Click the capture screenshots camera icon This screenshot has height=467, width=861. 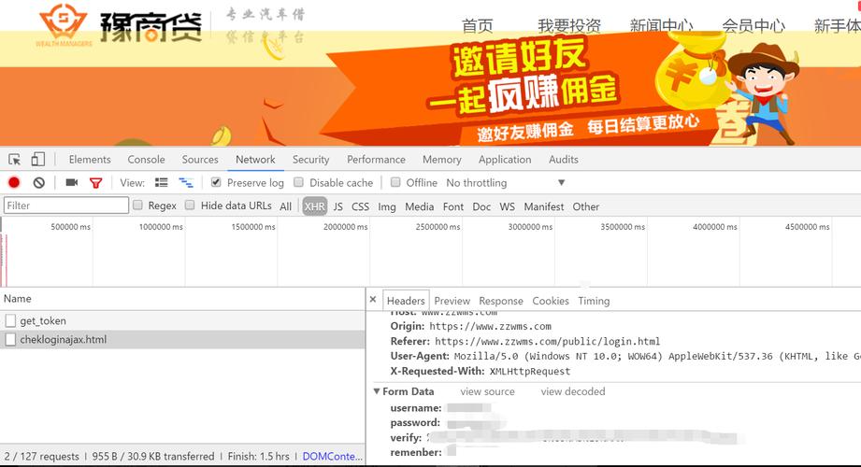72,183
